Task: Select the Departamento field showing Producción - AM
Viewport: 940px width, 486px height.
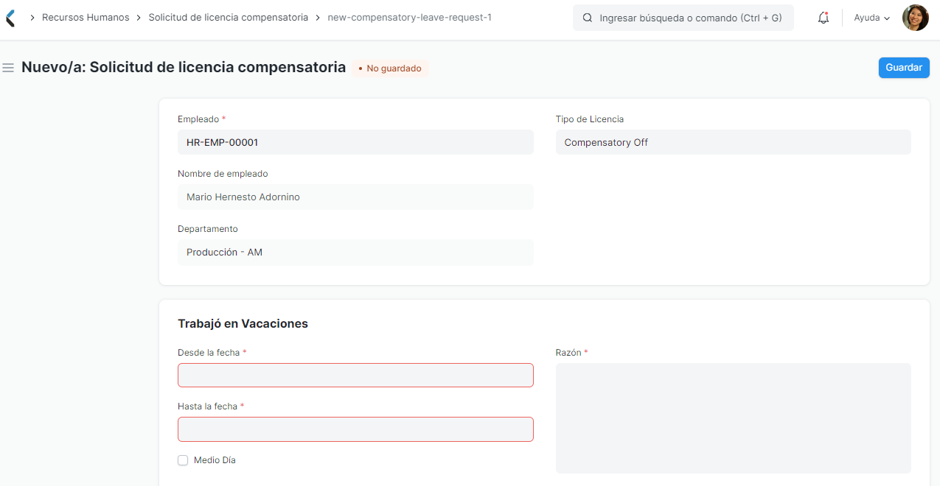Action: pyautogui.click(x=355, y=252)
